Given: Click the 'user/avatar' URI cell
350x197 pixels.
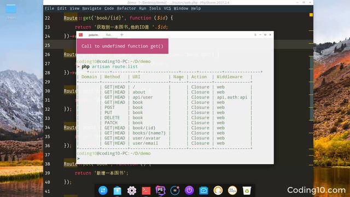Looking at the screenshot, I should [x=147, y=138].
